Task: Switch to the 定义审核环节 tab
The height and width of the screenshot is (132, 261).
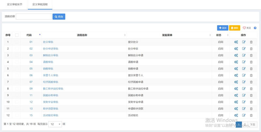Action: 14,5
